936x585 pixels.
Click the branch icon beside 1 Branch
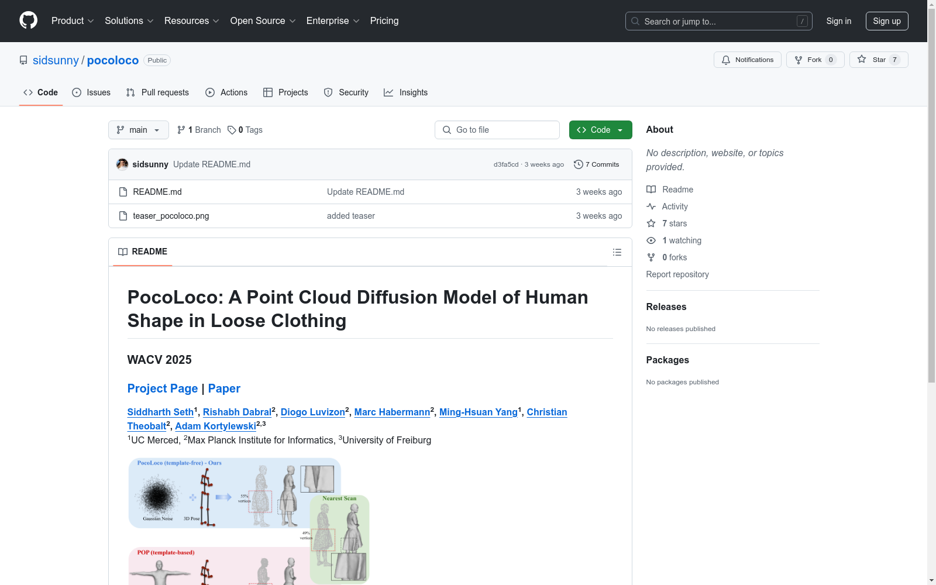(x=181, y=130)
